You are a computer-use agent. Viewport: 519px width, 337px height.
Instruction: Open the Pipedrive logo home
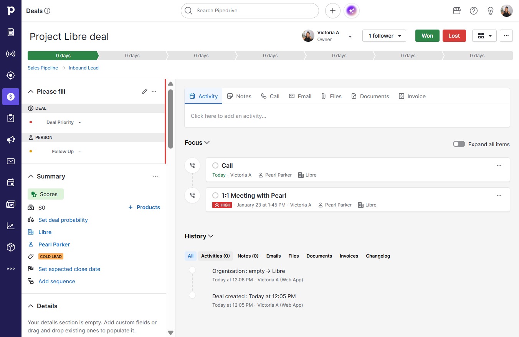11,11
